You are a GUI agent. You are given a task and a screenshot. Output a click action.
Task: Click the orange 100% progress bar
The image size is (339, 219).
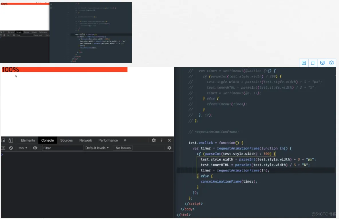65,70
